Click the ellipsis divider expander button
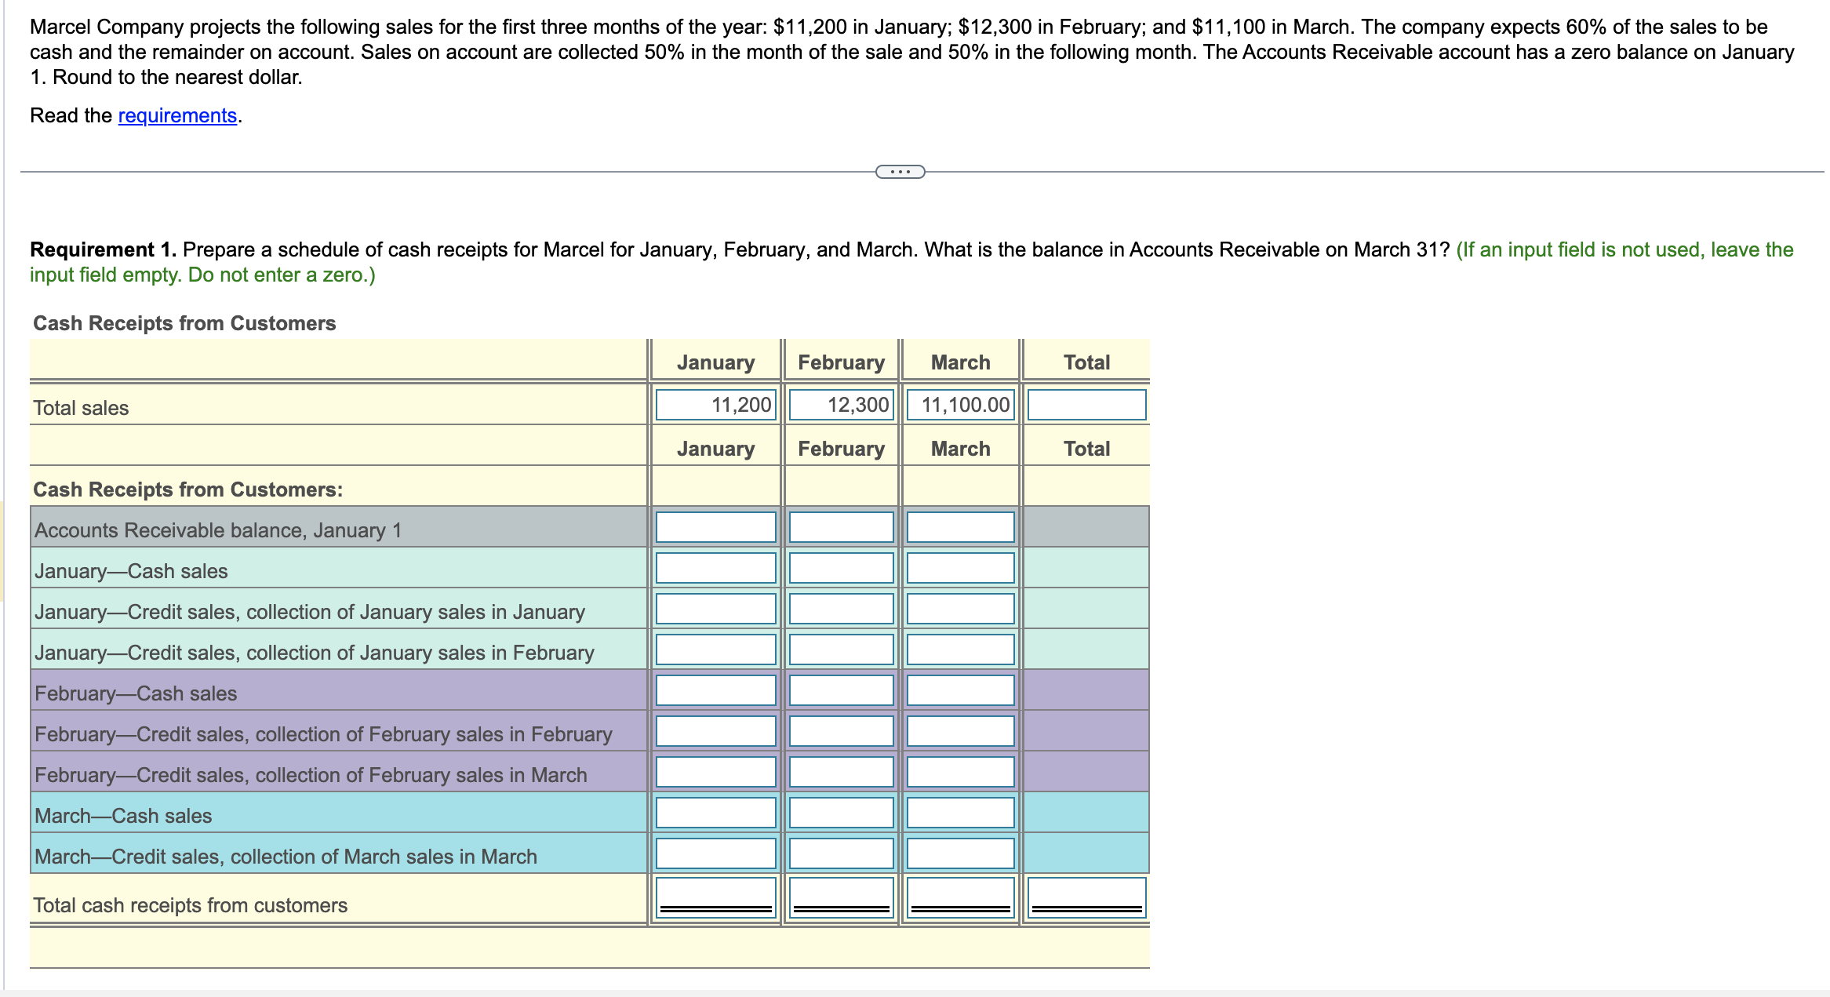Image resolution: width=1830 pixels, height=997 pixels. coord(900,172)
